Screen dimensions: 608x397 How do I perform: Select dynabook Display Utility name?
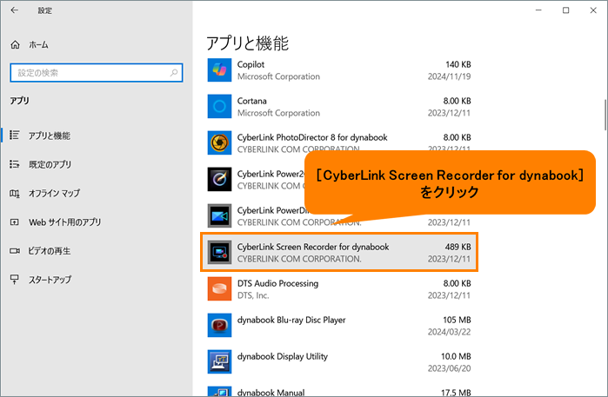pyautogui.click(x=283, y=356)
